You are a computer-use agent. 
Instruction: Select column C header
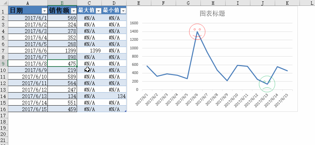89,3
